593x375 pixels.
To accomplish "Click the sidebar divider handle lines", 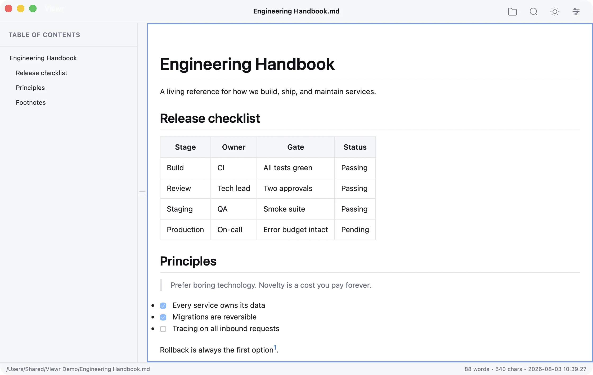I will [x=142, y=193].
